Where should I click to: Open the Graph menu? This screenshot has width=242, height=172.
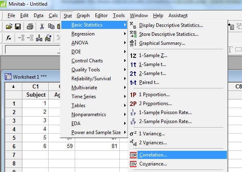(83, 15)
